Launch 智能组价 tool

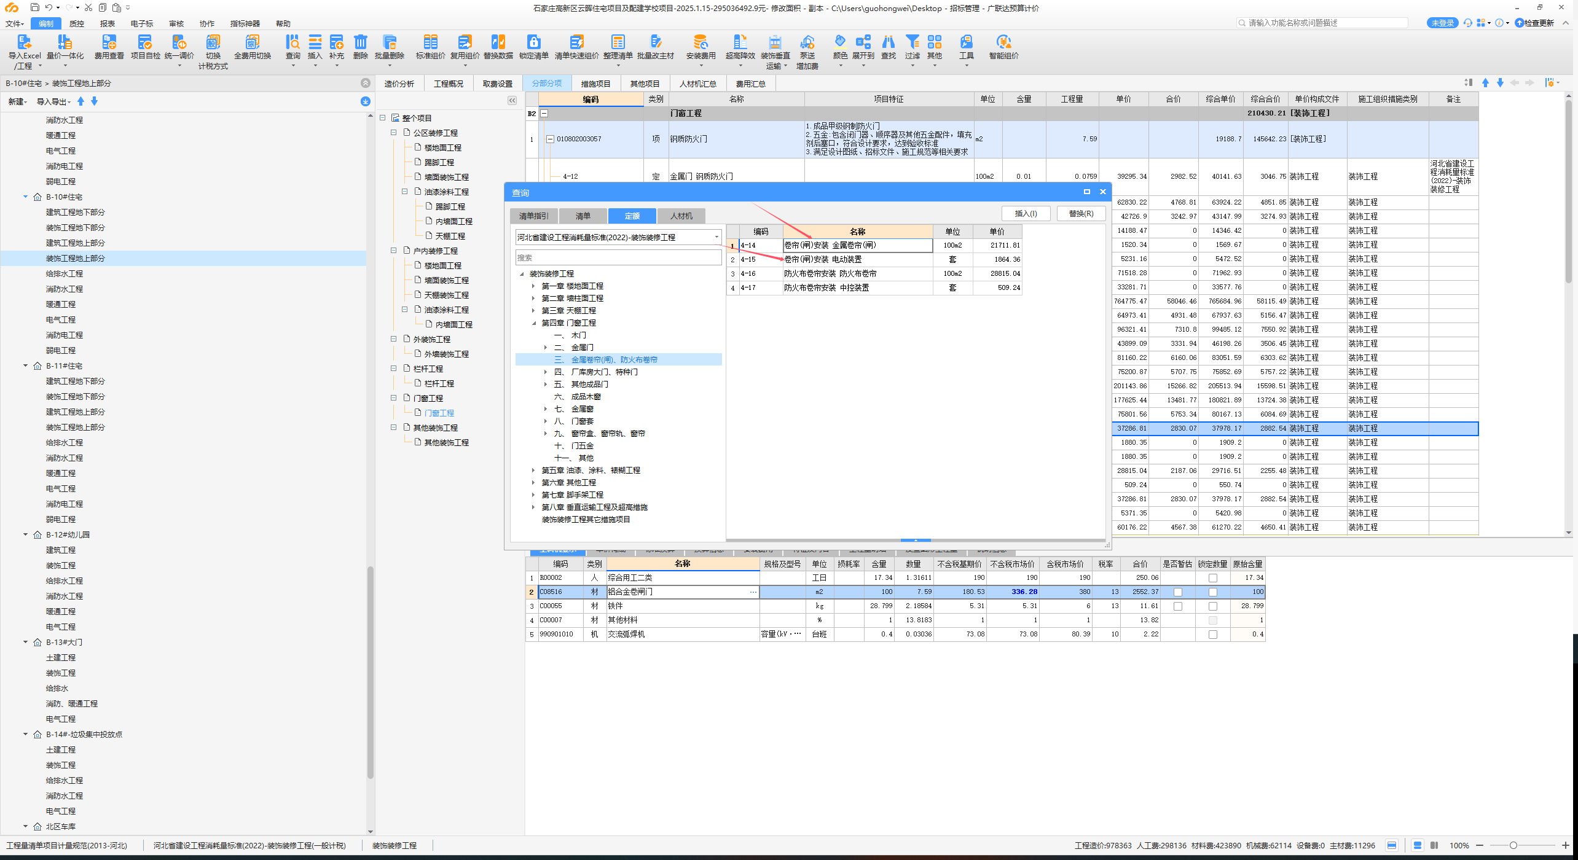pyautogui.click(x=1004, y=47)
